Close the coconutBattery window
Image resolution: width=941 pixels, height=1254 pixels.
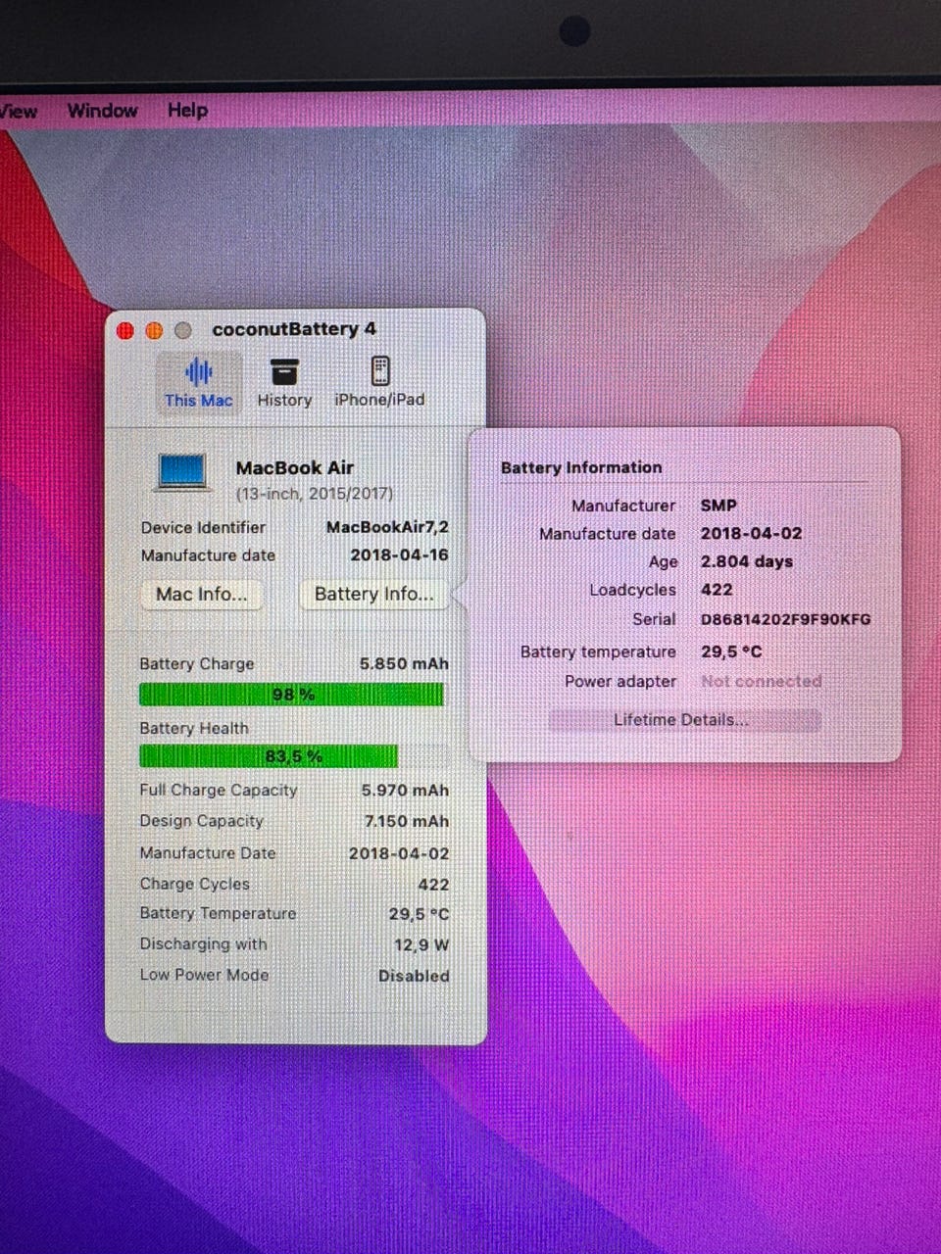[125, 330]
